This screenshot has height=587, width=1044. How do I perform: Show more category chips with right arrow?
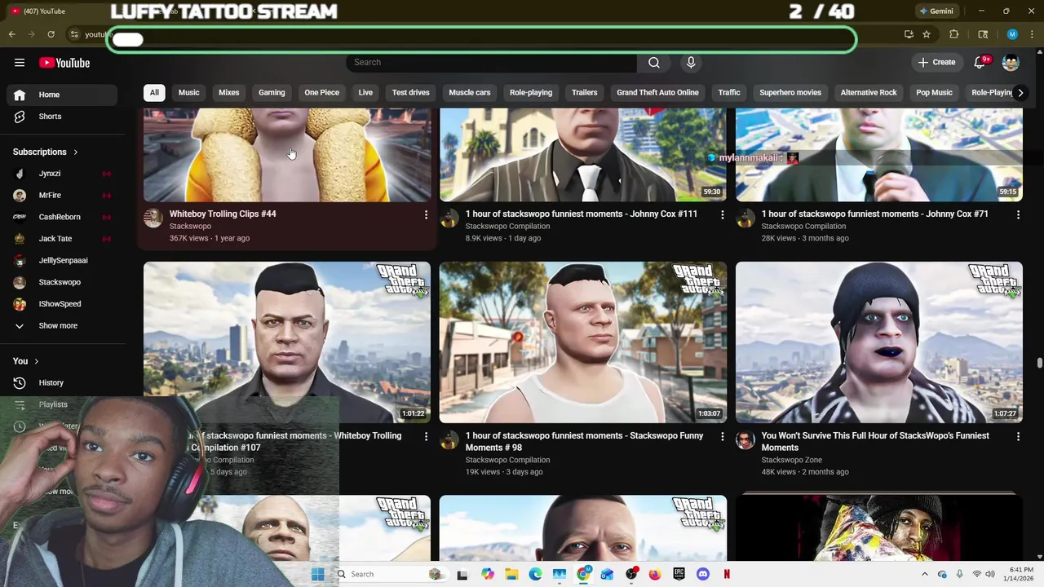pos(1020,93)
